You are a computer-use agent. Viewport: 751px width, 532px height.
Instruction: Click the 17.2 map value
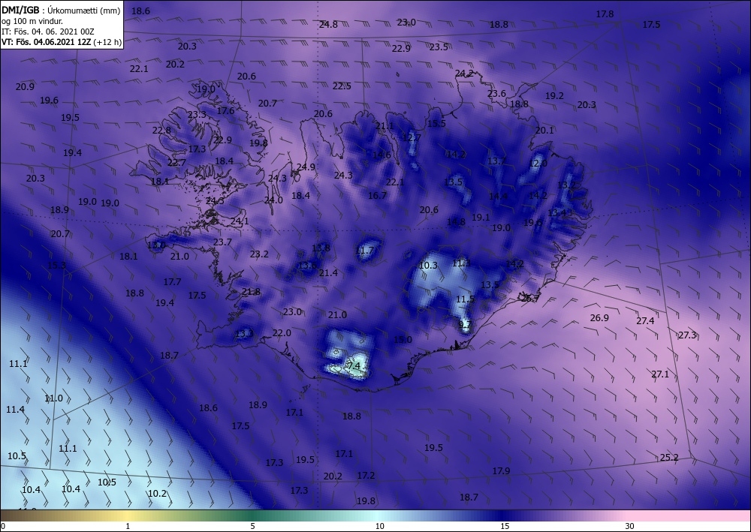click(x=366, y=475)
